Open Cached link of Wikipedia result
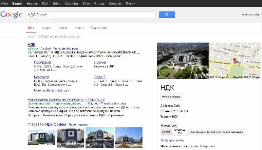Image resolution: width=262 pixels, height=150 pixels. (x=93, y=103)
